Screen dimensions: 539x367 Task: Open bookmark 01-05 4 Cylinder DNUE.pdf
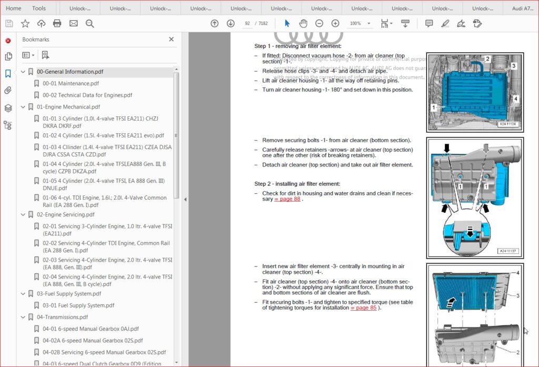tap(104, 184)
